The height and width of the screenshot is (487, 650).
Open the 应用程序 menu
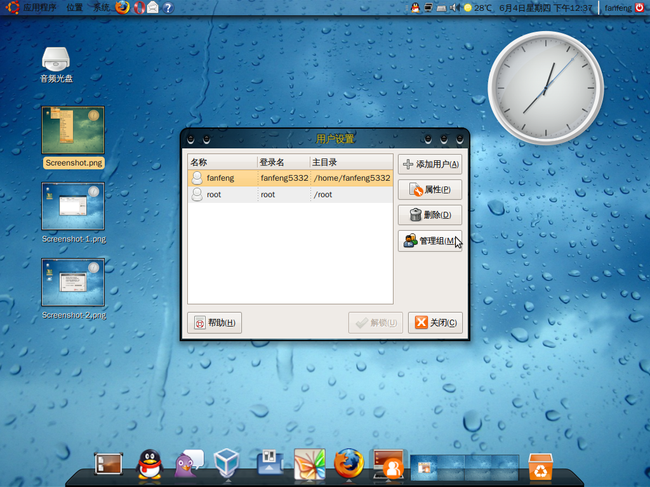coord(40,8)
